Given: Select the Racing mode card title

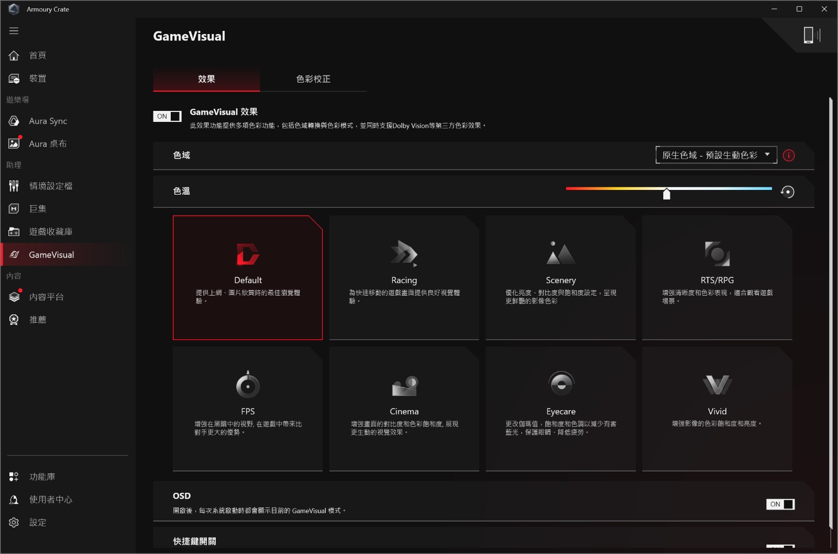Looking at the screenshot, I should point(404,280).
